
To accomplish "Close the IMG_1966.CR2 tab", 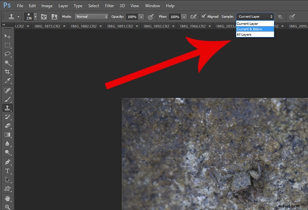I will 210,26.
